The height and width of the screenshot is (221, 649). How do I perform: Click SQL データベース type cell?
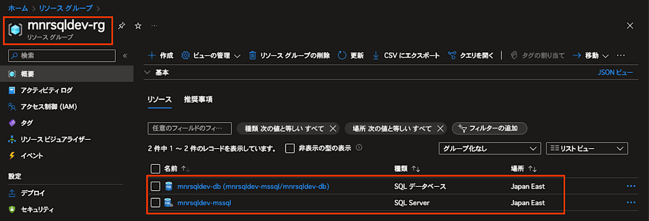click(x=420, y=186)
